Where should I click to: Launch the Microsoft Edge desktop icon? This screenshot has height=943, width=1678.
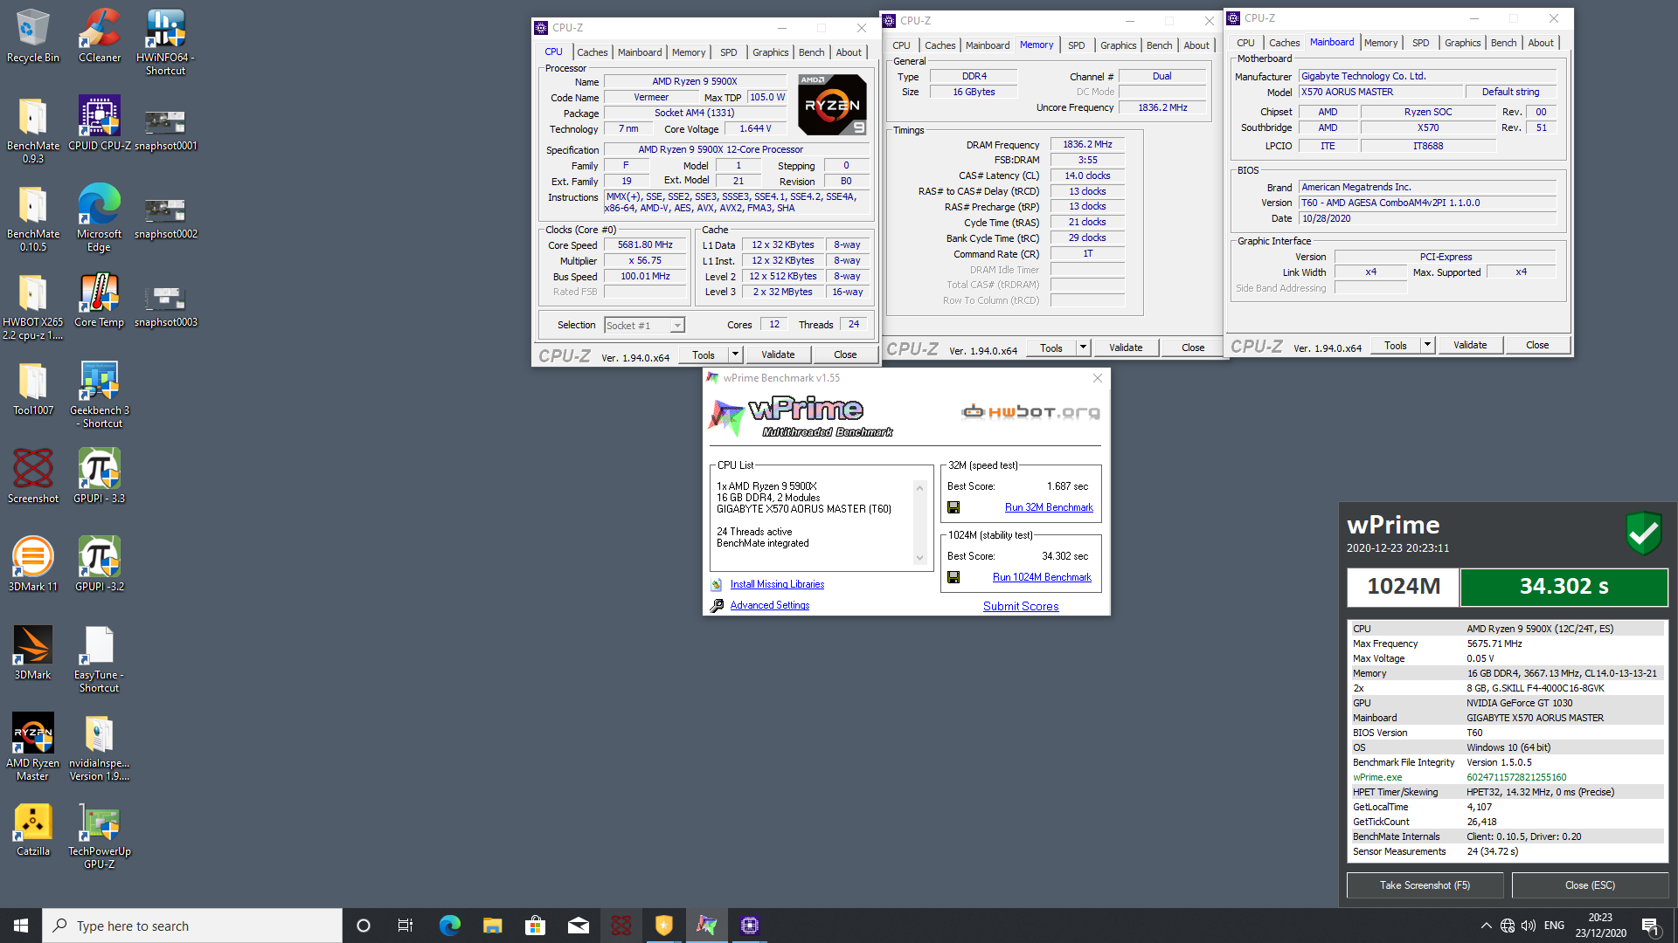point(100,217)
